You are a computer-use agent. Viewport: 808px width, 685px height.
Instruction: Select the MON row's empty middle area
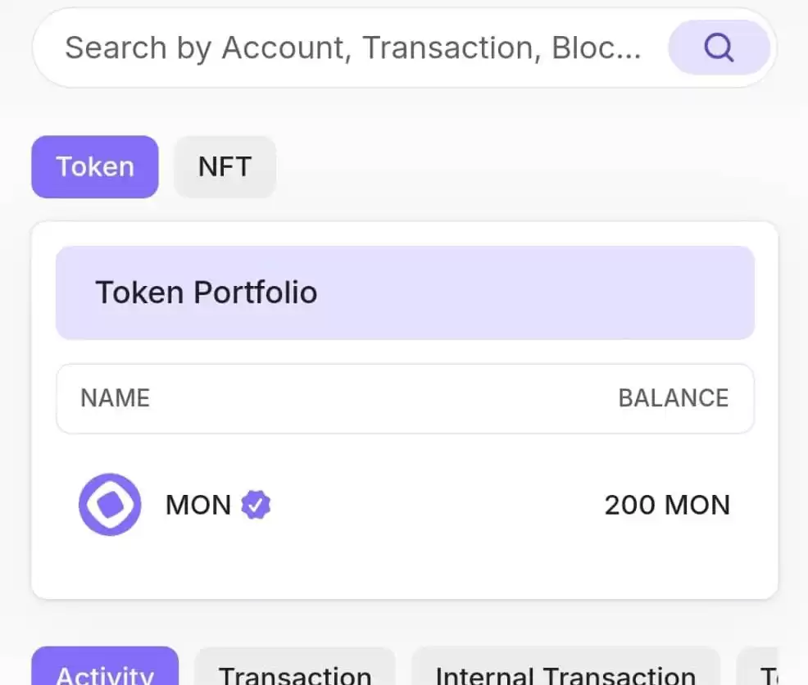(437, 505)
